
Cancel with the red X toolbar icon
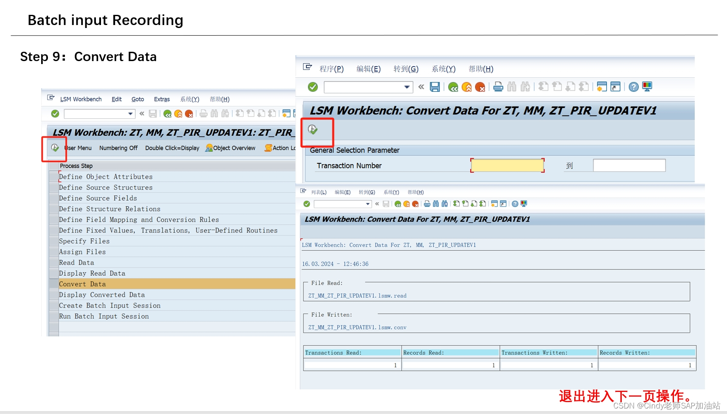(480, 87)
